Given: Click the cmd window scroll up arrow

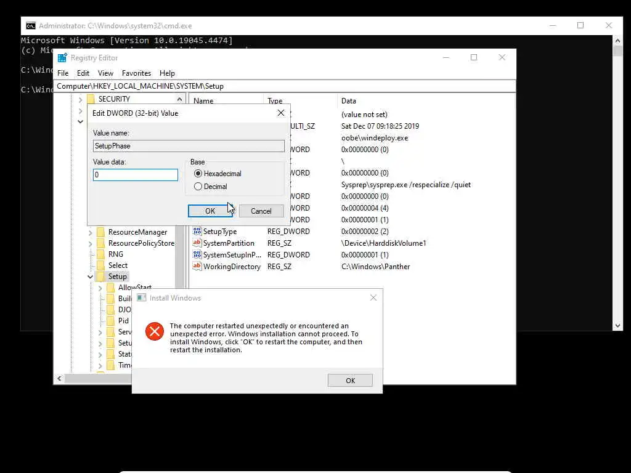Looking at the screenshot, I should point(617,40).
